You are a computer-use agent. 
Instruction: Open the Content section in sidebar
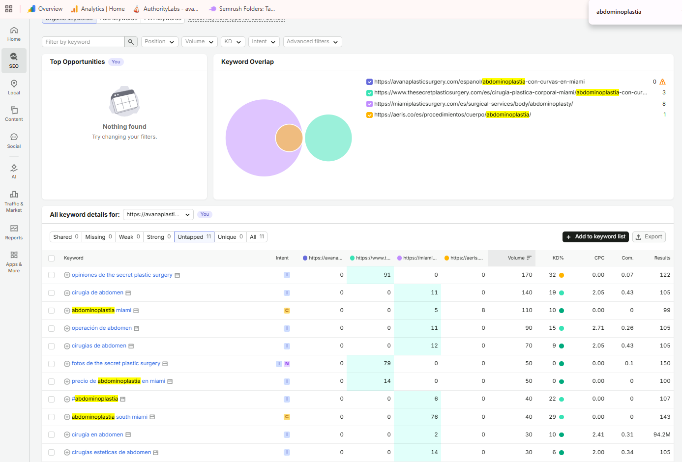point(14,114)
